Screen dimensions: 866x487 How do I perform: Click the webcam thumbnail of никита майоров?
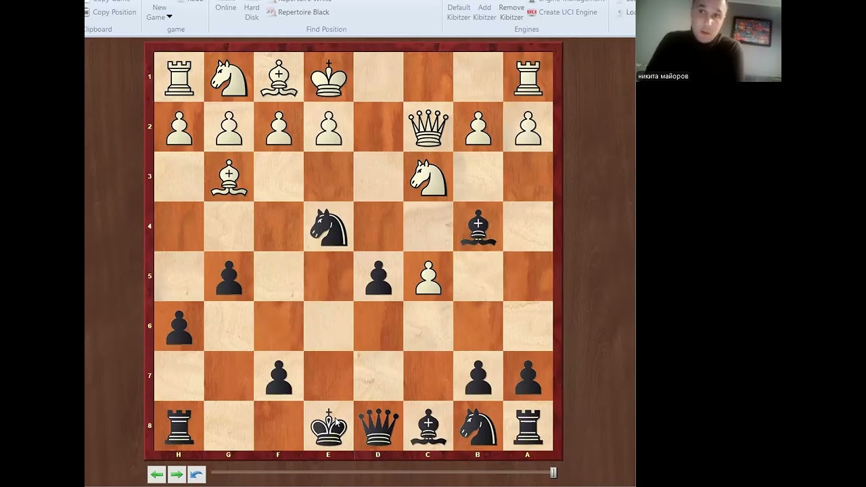[x=708, y=41]
